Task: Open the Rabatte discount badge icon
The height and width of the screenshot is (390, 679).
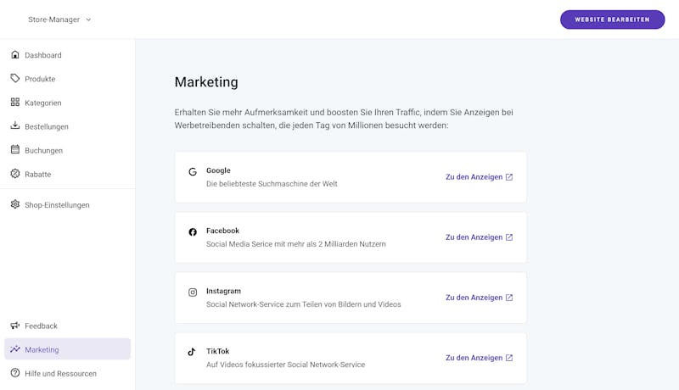Action: (x=15, y=174)
